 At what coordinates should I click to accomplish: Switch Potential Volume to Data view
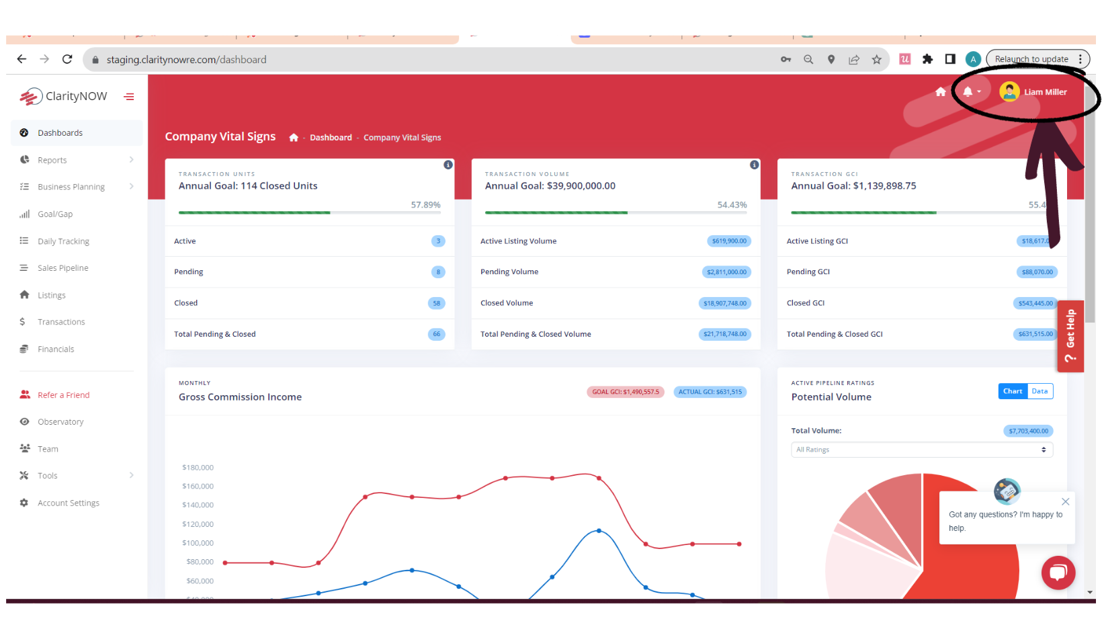pos(1040,391)
